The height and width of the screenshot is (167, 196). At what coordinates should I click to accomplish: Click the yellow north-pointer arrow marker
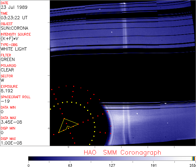click(x=67, y=126)
